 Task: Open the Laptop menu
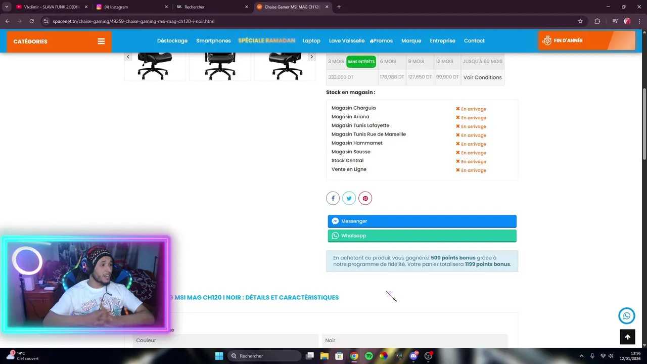(x=311, y=41)
